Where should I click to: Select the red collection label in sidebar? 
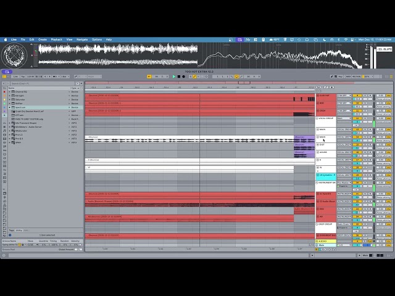[x=4, y=92]
